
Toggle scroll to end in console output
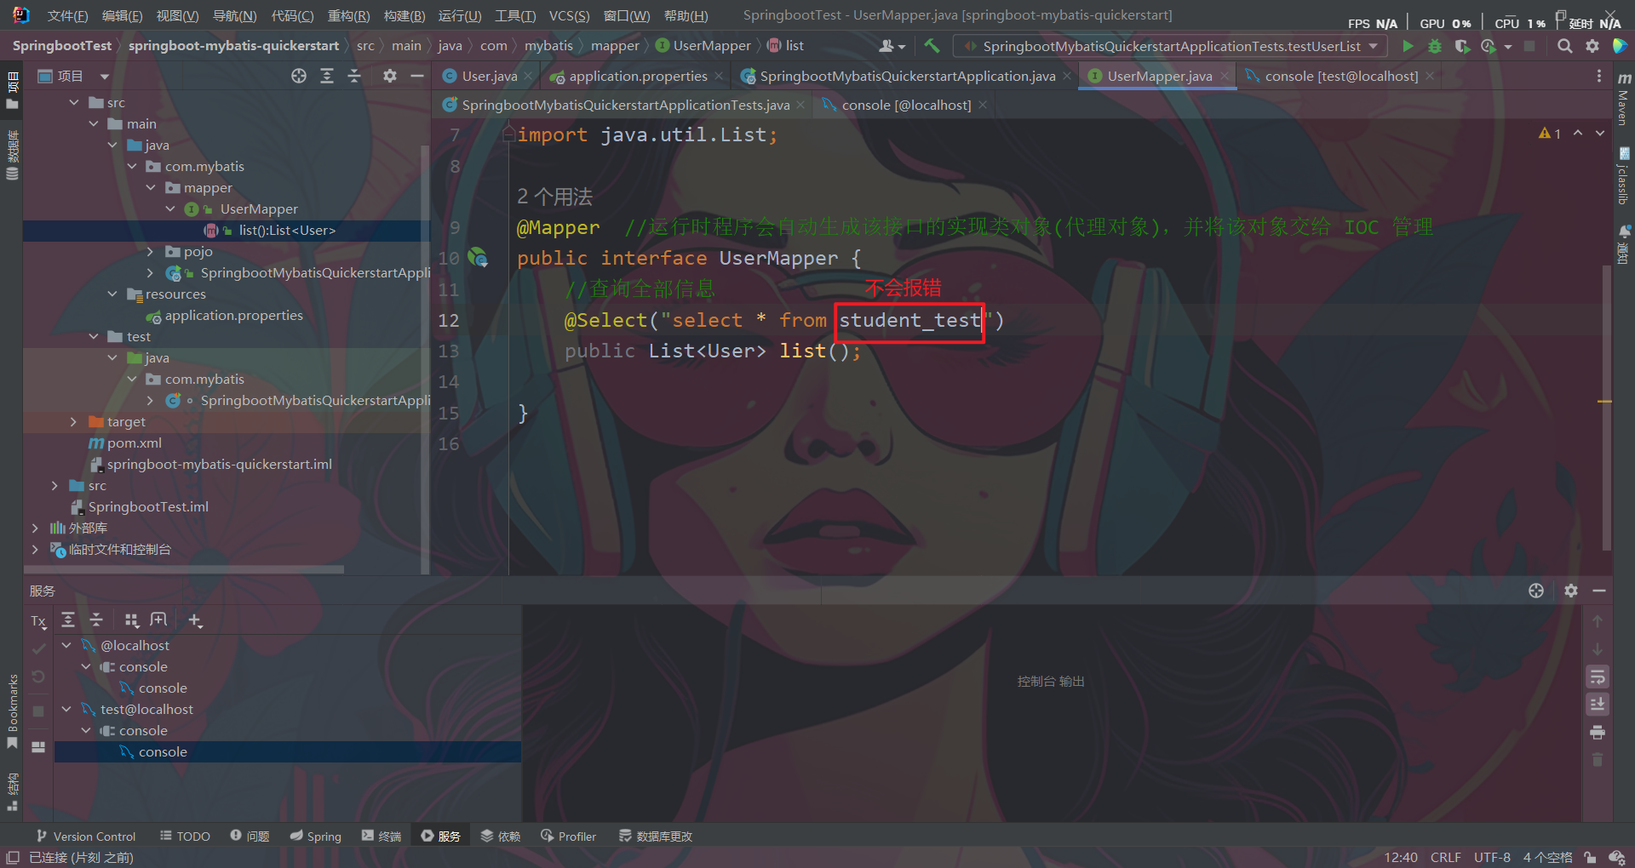click(1598, 705)
